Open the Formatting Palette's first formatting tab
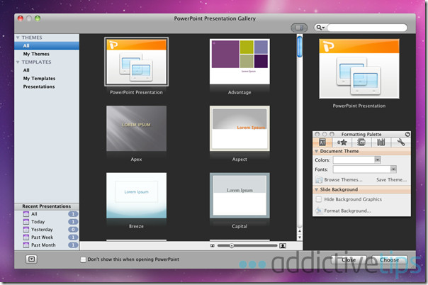 [322, 142]
